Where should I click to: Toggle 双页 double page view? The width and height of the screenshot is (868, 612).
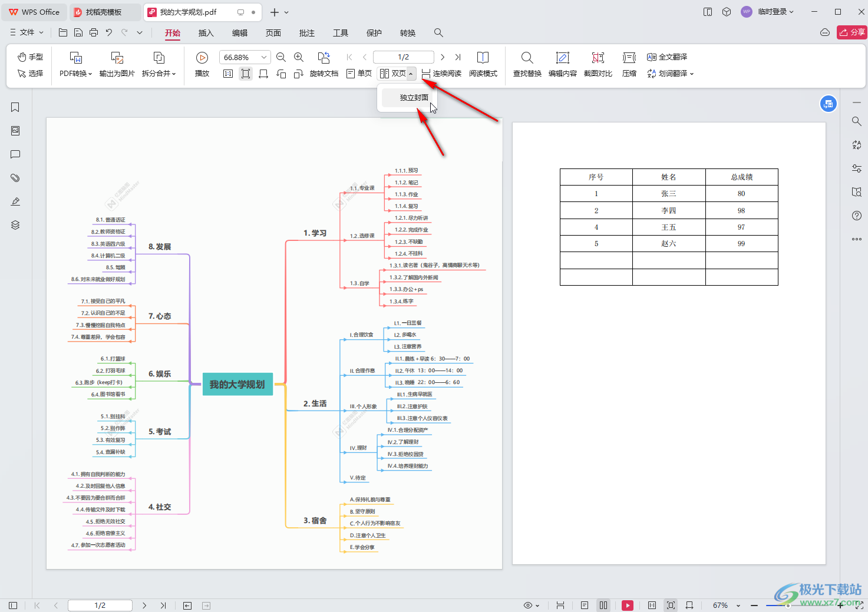pyautogui.click(x=392, y=74)
